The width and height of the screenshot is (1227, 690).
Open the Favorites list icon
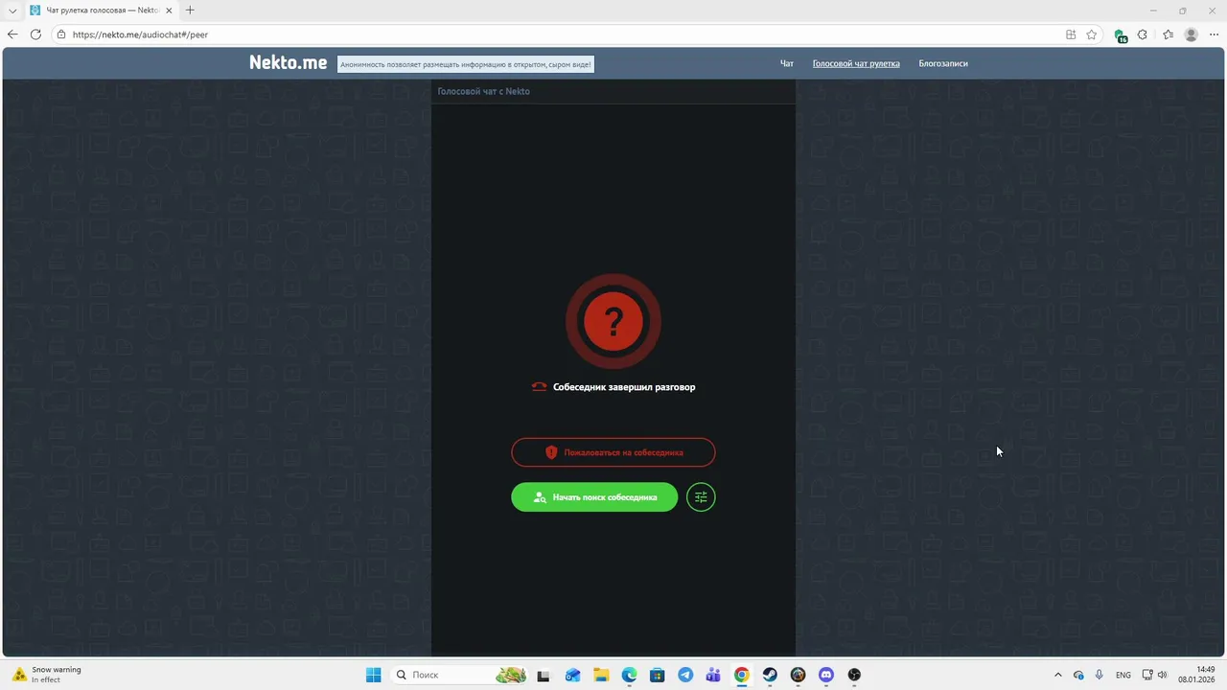1168,34
